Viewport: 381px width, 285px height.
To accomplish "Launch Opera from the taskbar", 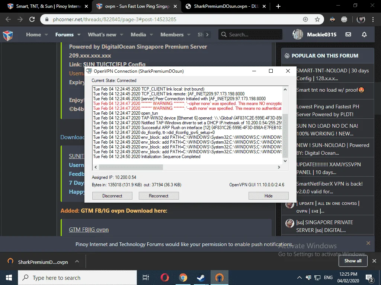I will tap(165, 278).
